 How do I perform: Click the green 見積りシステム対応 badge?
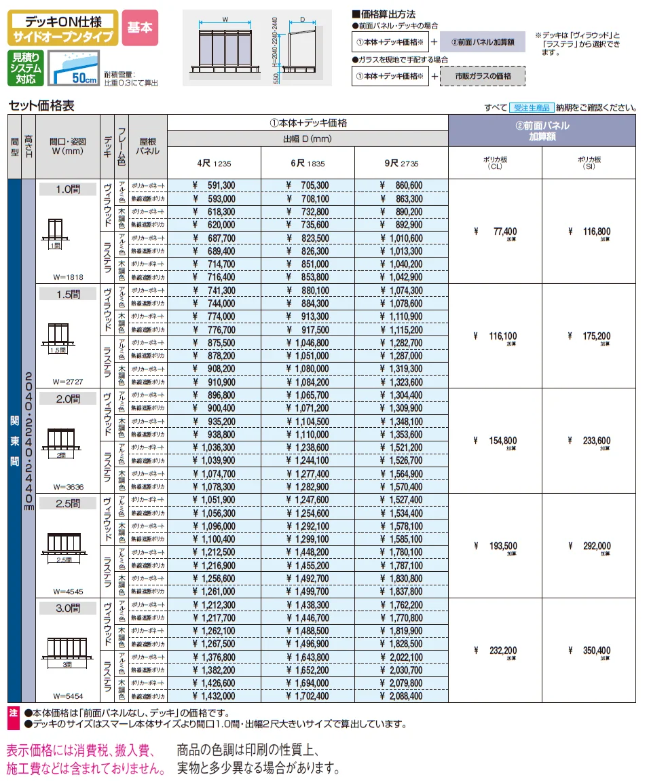pos(26,68)
